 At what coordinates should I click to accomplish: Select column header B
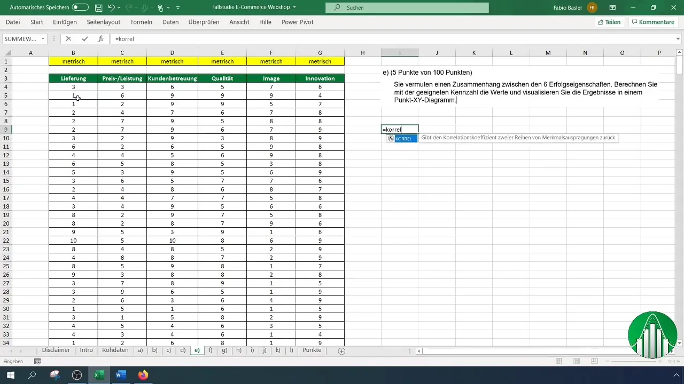coord(73,52)
